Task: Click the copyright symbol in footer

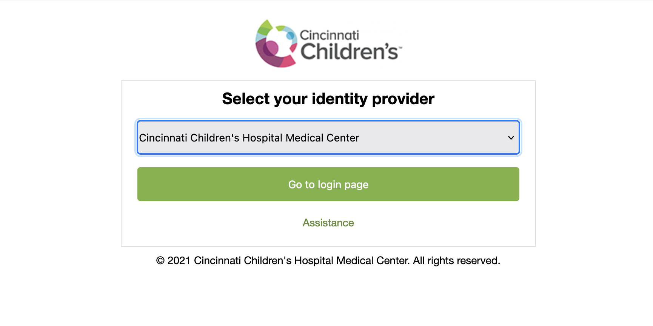Action: click(x=160, y=261)
